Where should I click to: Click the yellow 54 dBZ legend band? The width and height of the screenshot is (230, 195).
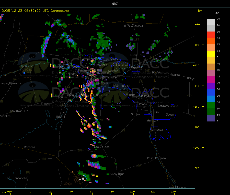click(211, 54)
